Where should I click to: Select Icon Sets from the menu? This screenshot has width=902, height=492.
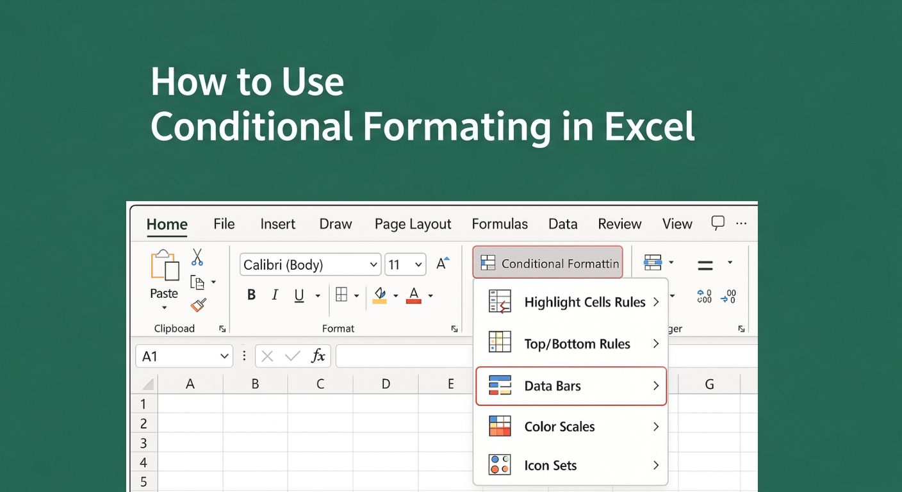[551, 465]
